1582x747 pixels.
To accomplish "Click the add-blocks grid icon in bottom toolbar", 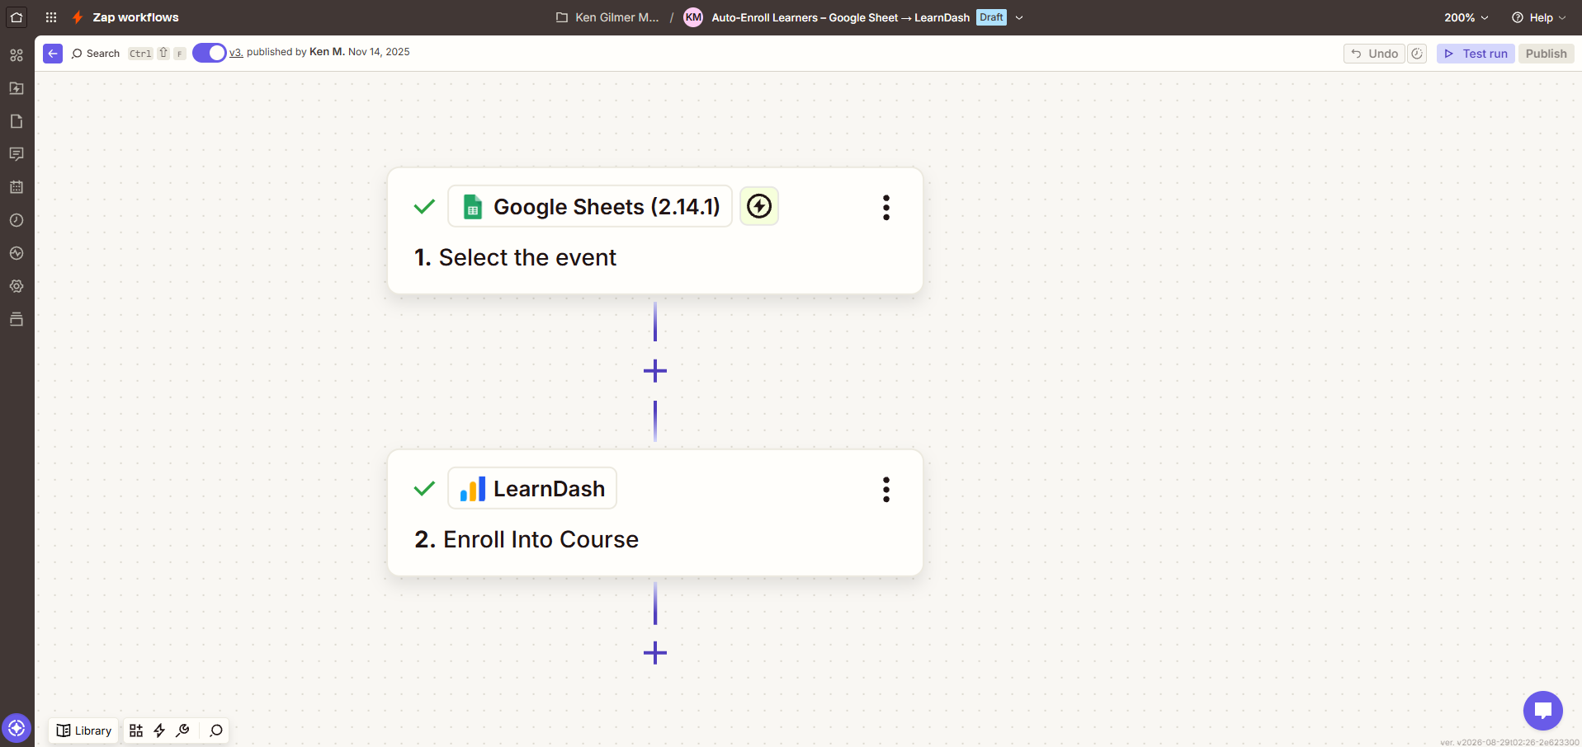I will click(136, 731).
